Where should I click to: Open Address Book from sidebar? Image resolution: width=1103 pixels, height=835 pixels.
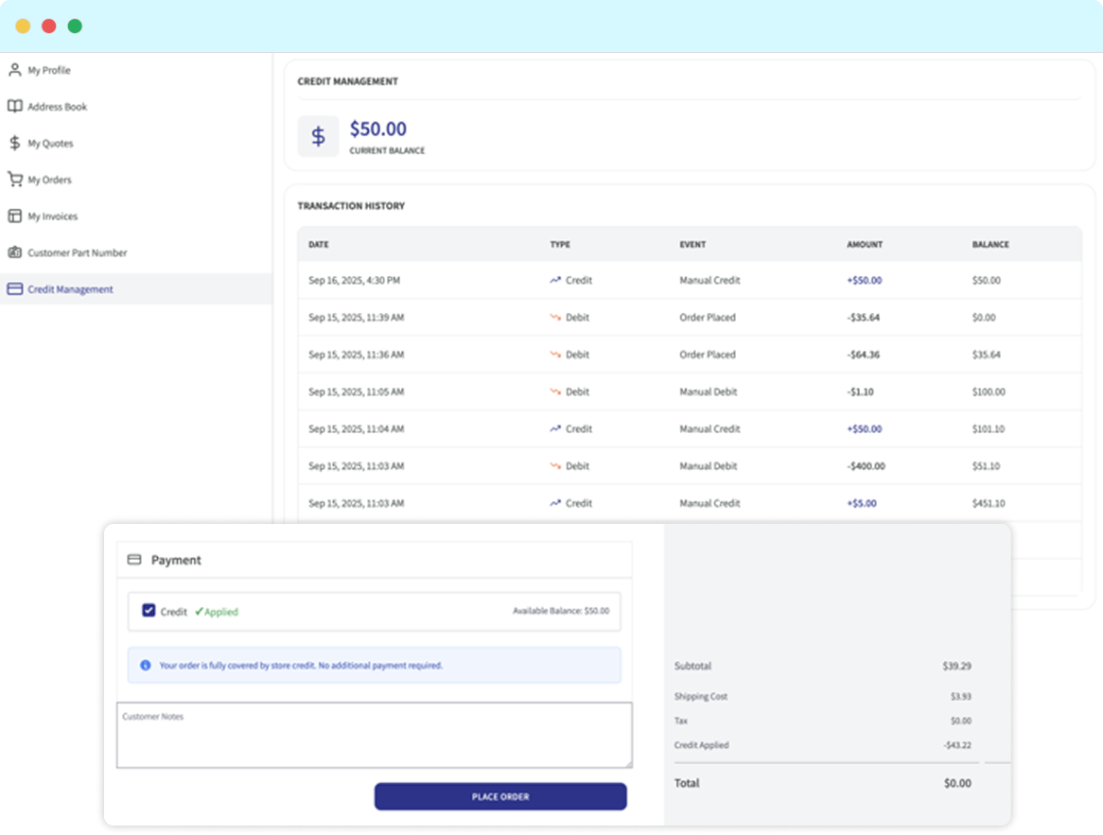(x=57, y=107)
